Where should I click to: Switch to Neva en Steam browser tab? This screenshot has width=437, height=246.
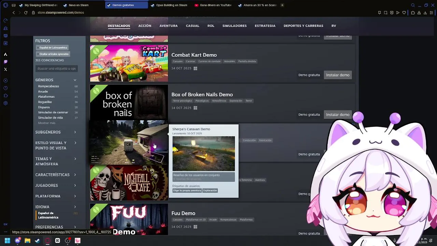pyautogui.click(x=82, y=5)
